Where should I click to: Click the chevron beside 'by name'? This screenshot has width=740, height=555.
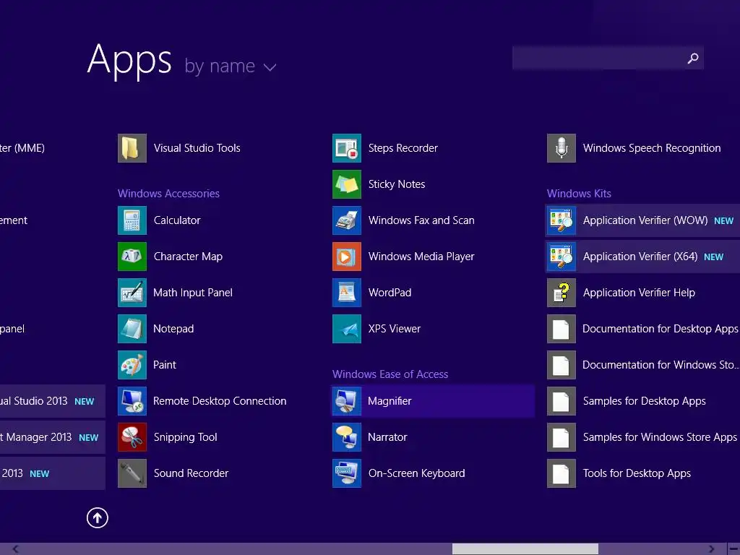270,67
